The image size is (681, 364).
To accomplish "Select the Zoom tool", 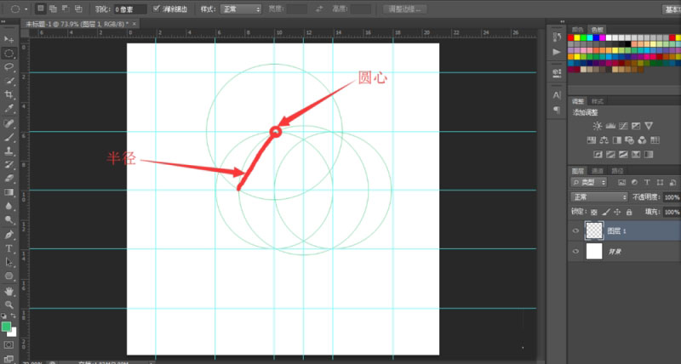I will 9,304.
